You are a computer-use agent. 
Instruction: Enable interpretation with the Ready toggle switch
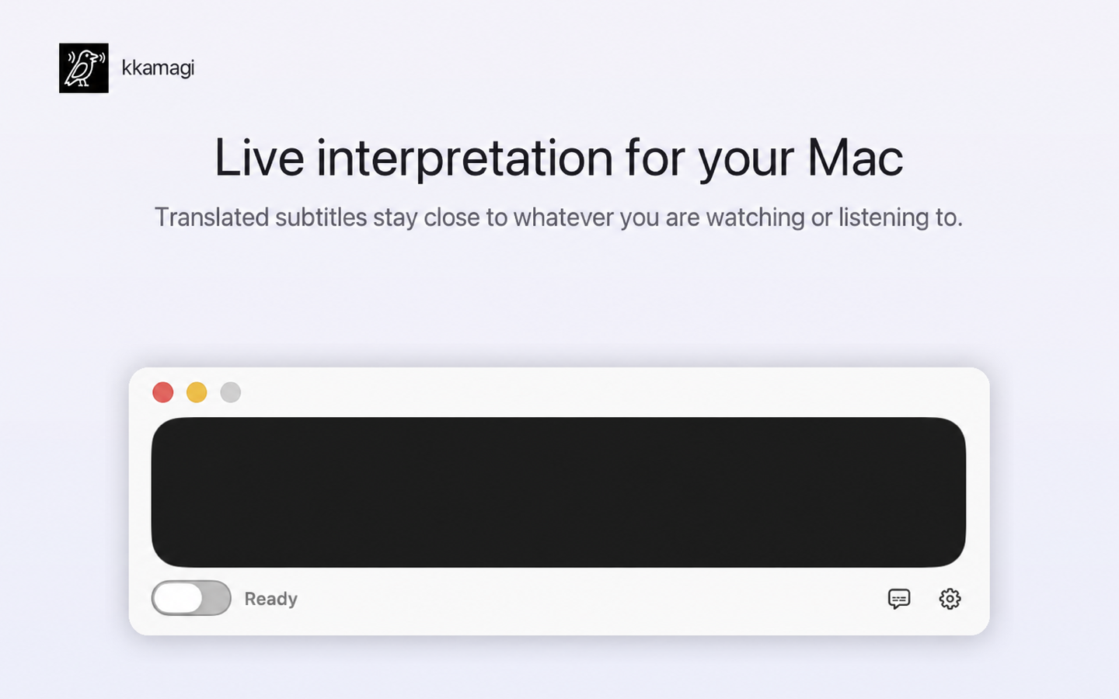[x=191, y=598]
